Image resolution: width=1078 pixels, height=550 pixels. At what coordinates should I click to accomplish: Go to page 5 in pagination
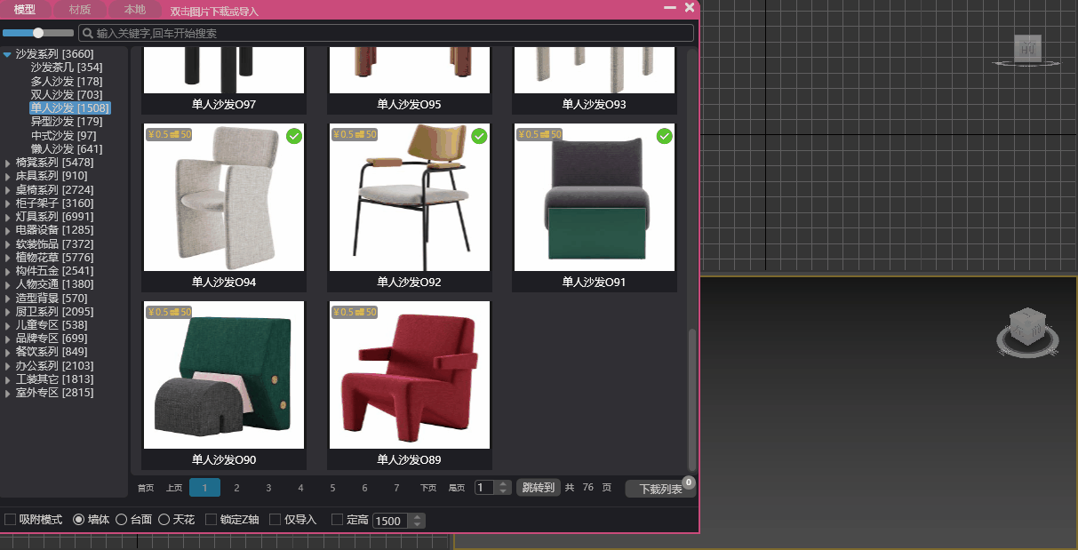tap(332, 487)
